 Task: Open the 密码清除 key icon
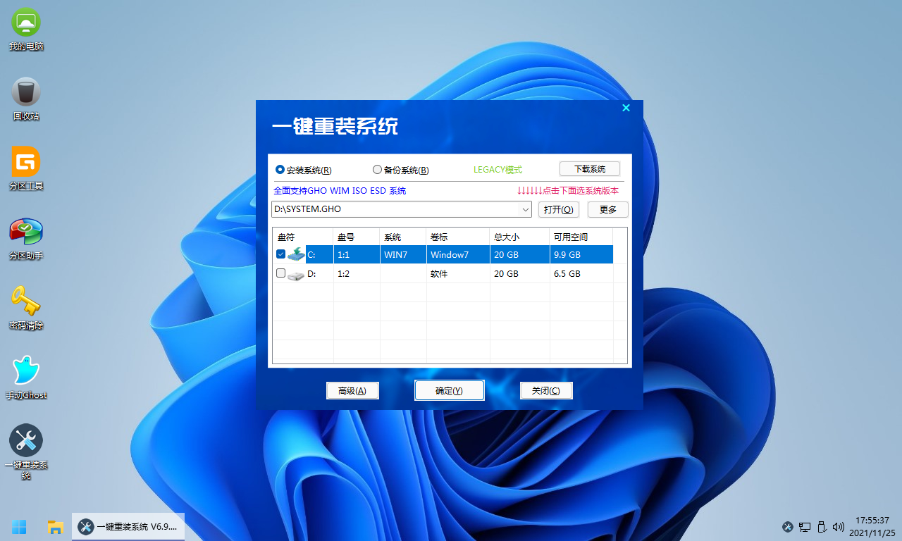click(x=26, y=309)
